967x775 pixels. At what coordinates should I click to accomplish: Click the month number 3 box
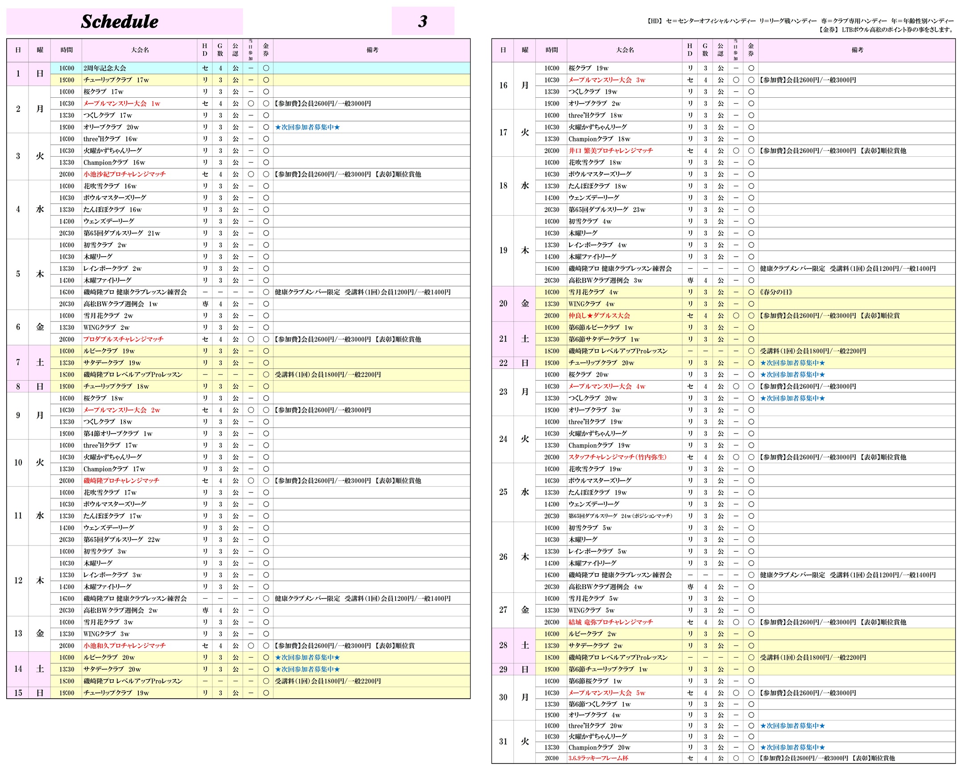tap(422, 21)
